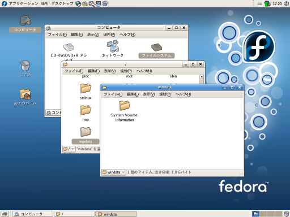290x217 pixels.
Task: Open 場所 menu in the top panel
Action: (45, 3)
